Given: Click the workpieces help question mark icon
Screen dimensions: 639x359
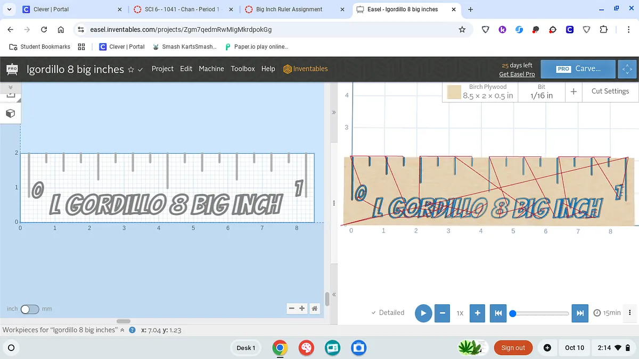Looking at the screenshot, I should (132, 330).
